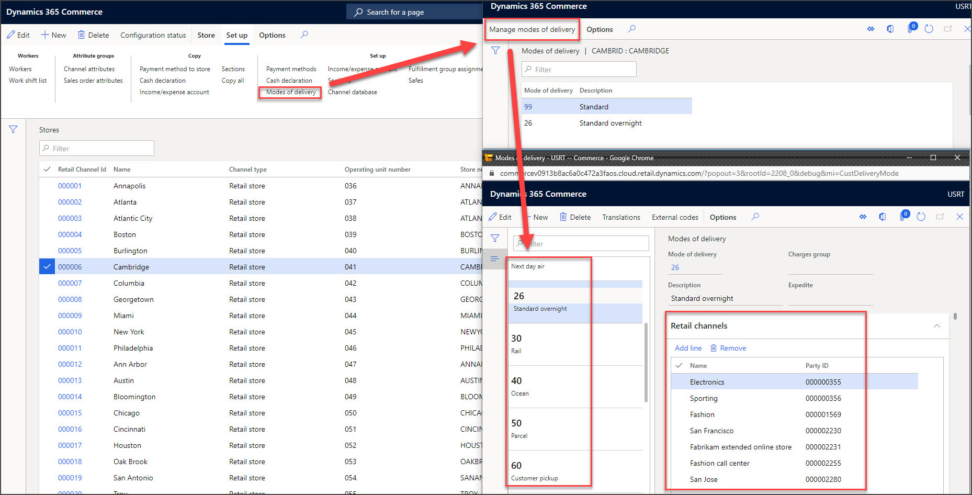This screenshot has width=972, height=495.
Task: Sort by the Operating unit number column header
Action: (x=377, y=170)
